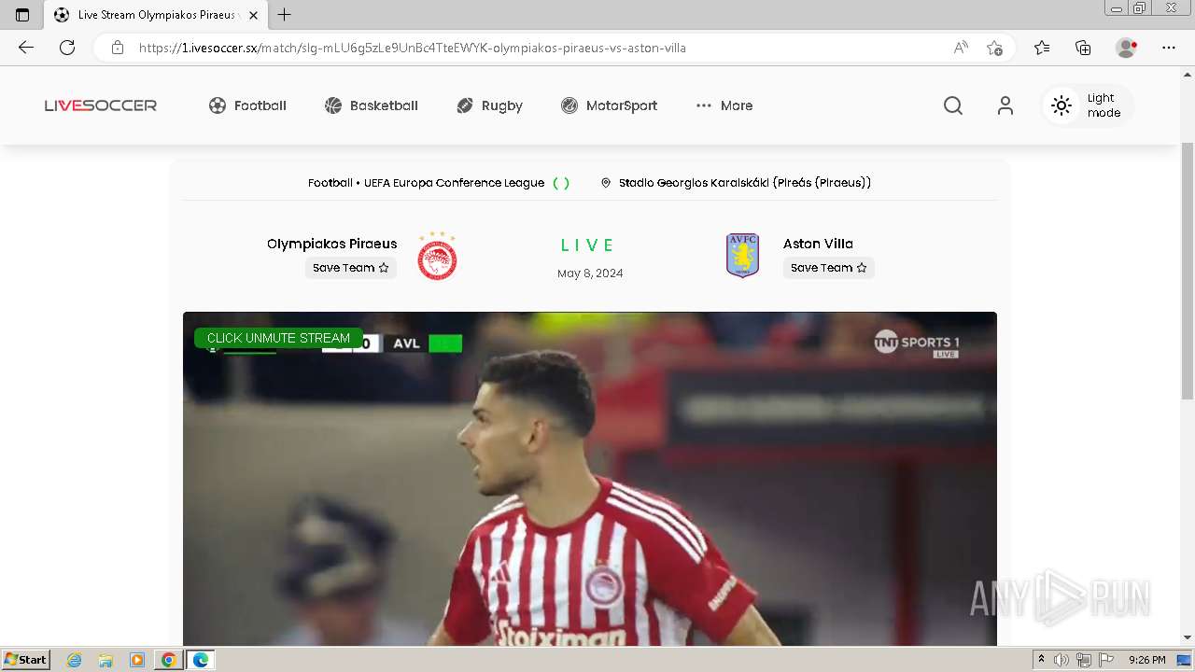Click the address bar URL
1195x672 pixels.
pyautogui.click(x=413, y=48)
